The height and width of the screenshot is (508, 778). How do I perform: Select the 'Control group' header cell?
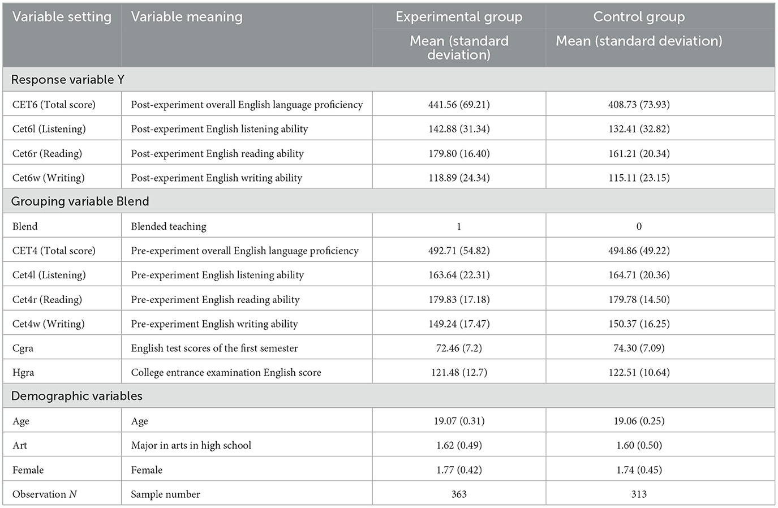click(639, 17)
